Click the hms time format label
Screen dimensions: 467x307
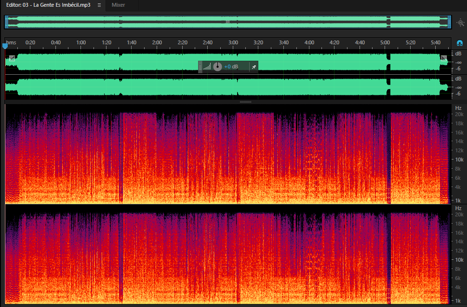11,42
